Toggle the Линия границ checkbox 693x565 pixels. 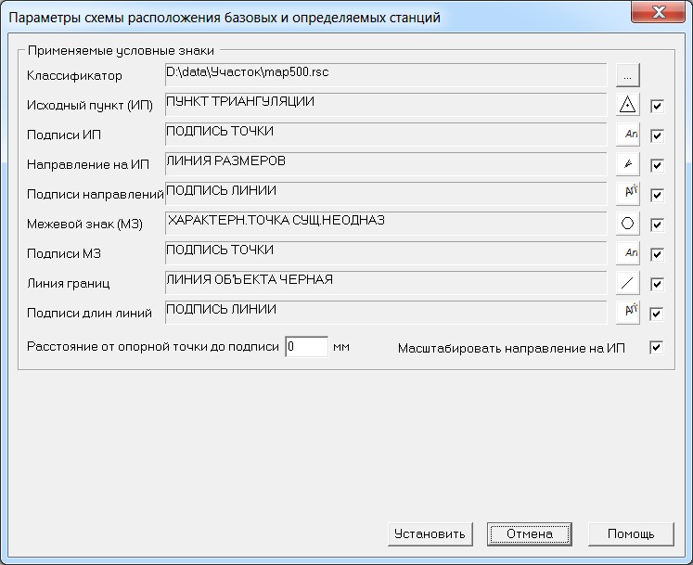click(x=658, y=285)
